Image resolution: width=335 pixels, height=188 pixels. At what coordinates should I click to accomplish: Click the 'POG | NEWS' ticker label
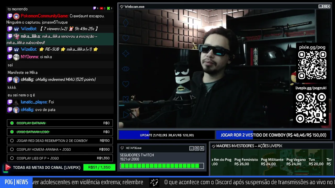coord(16,182)
